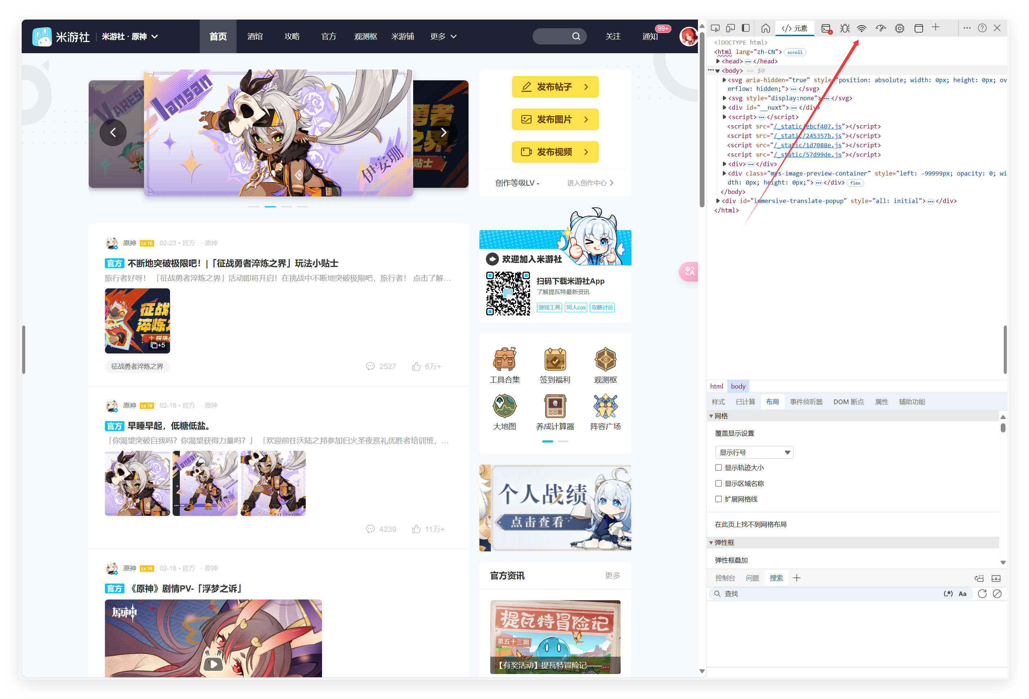
Task: Switch to the 问题 drawer tab
Action: 752,578
